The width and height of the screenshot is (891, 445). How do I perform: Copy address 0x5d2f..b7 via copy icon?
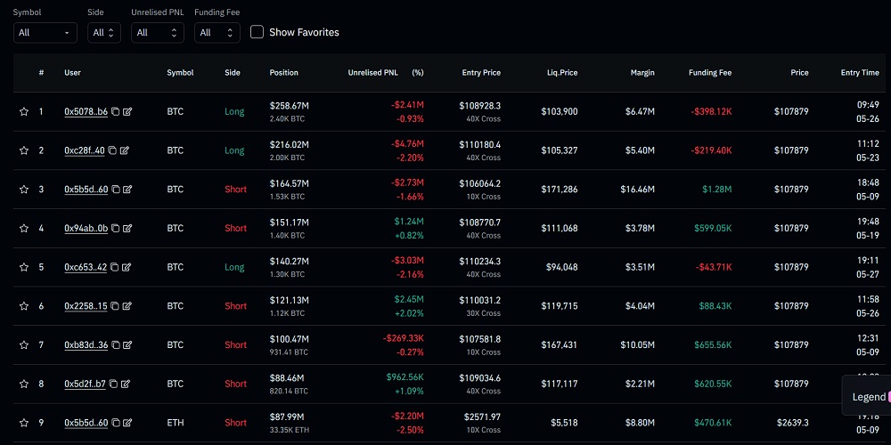coord(113,384)
